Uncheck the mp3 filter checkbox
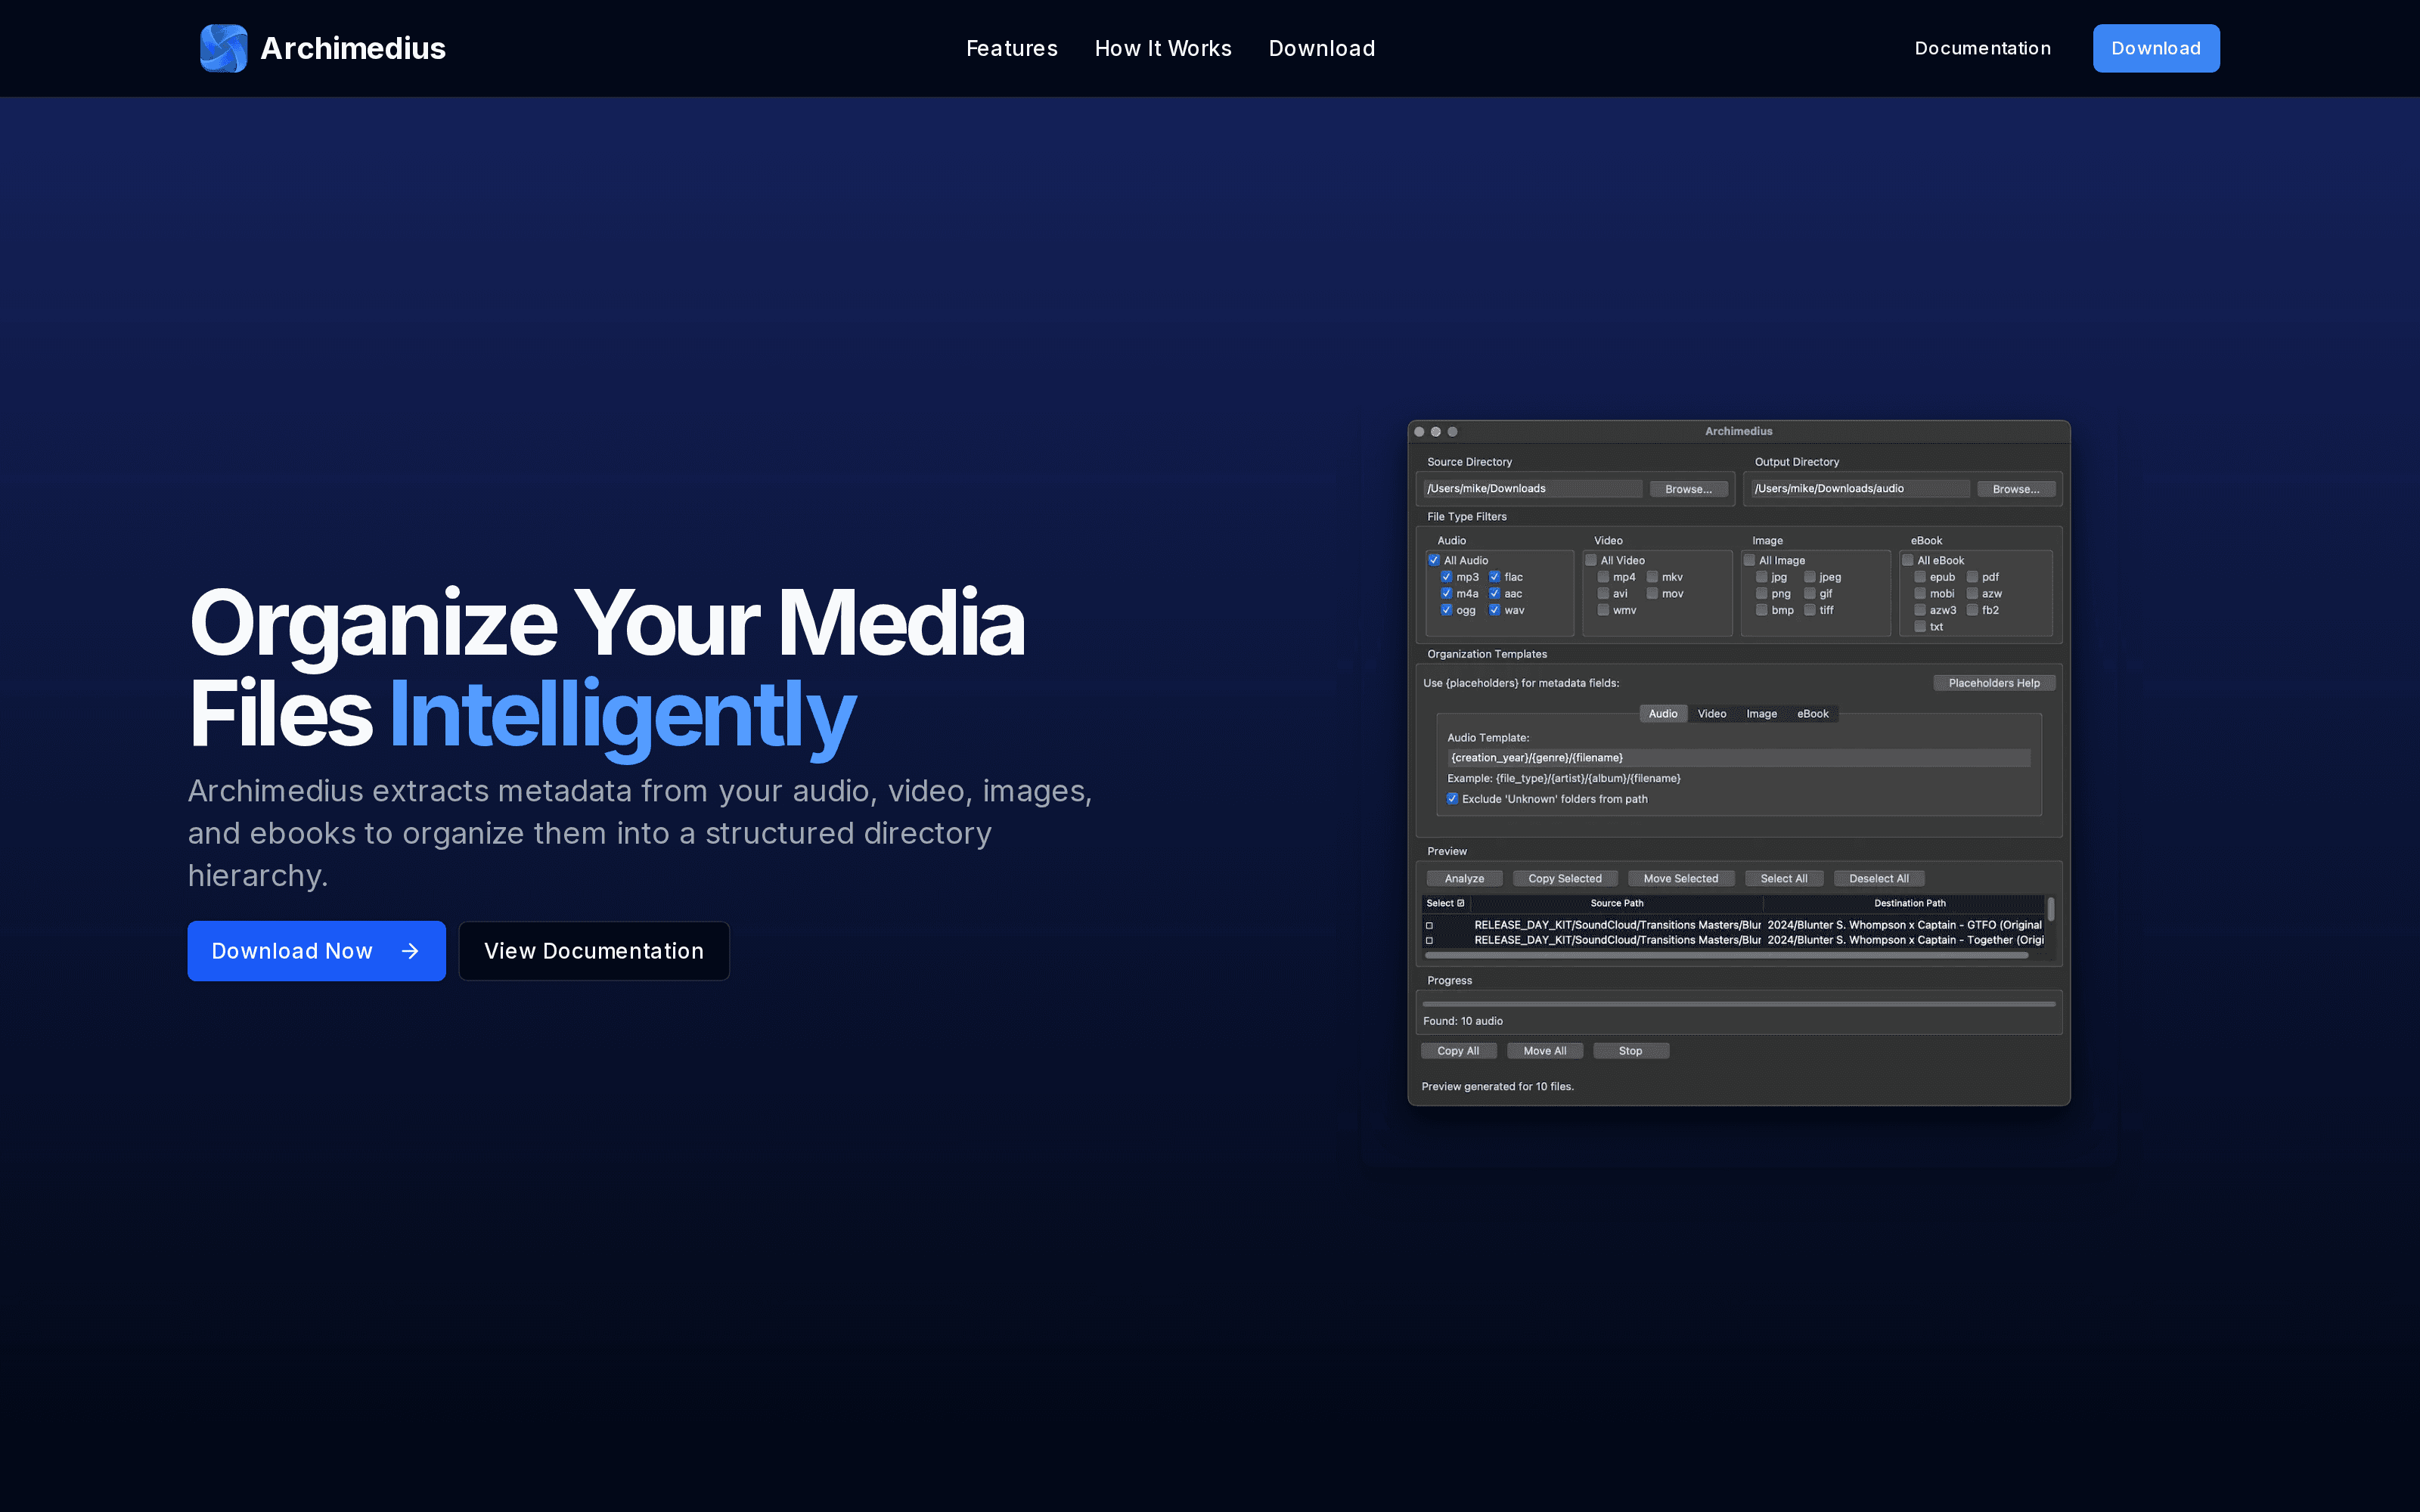Image resolution: width=2420 pixels, height=1512 pixels. [x=1446, y=577]
